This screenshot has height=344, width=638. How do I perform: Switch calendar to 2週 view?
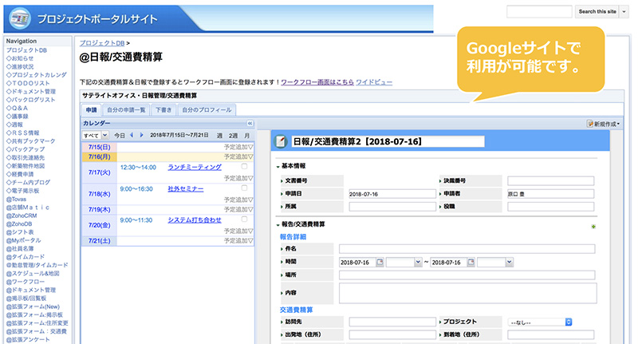coord(233,135)
